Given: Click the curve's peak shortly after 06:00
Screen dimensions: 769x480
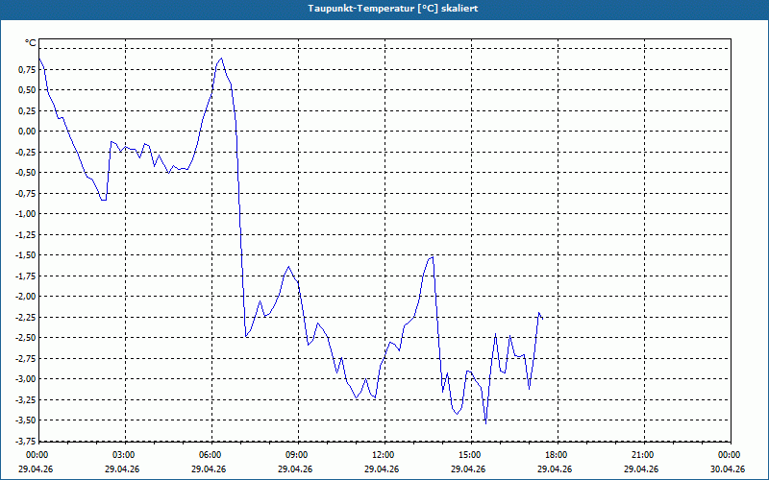Looking at the screenshot, I should pyautogui.click(x=222, y=59).
